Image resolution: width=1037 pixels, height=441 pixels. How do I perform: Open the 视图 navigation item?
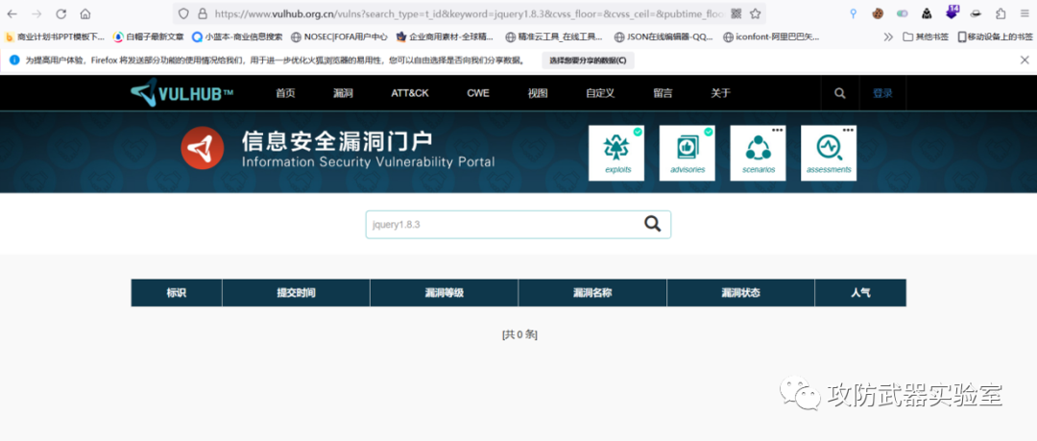click(x=538, y=93)
